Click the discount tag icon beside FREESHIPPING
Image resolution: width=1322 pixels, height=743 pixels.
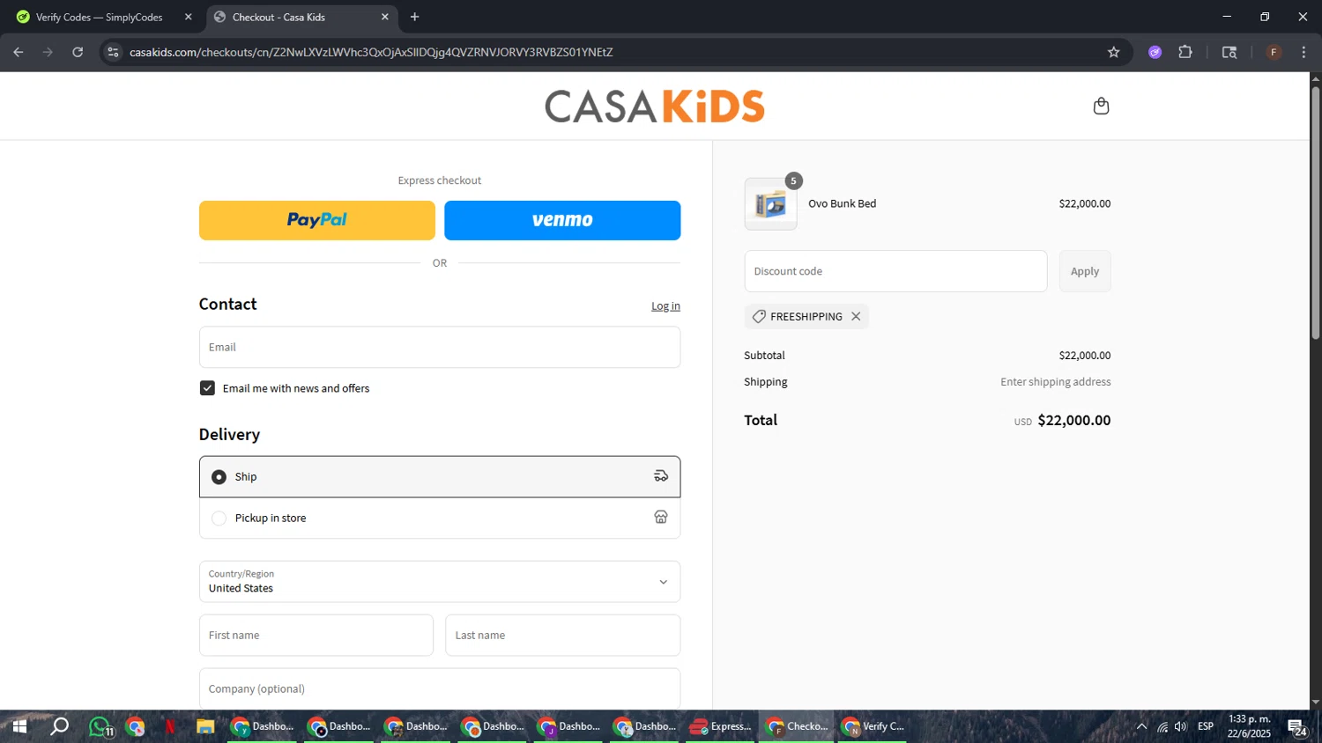759,317
